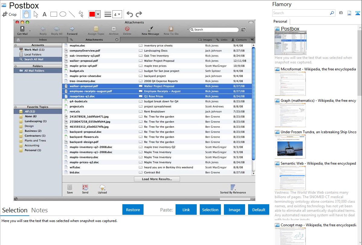Select the straight line tool
Screen dimensions: 362x245
(x=72, y=14)
